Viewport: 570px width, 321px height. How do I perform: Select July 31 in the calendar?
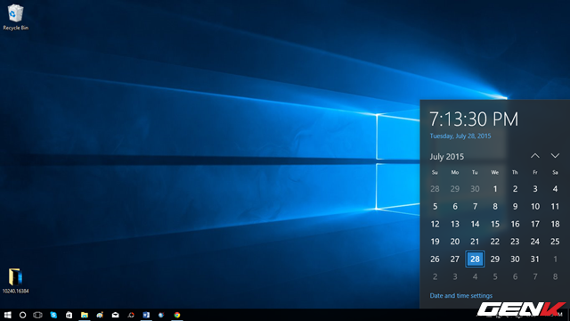pyautogui.click(x=534, y=259)
